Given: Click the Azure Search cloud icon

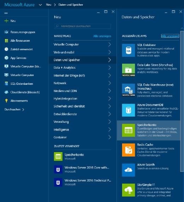Looking at the screenshot, I should click(128, 170).
